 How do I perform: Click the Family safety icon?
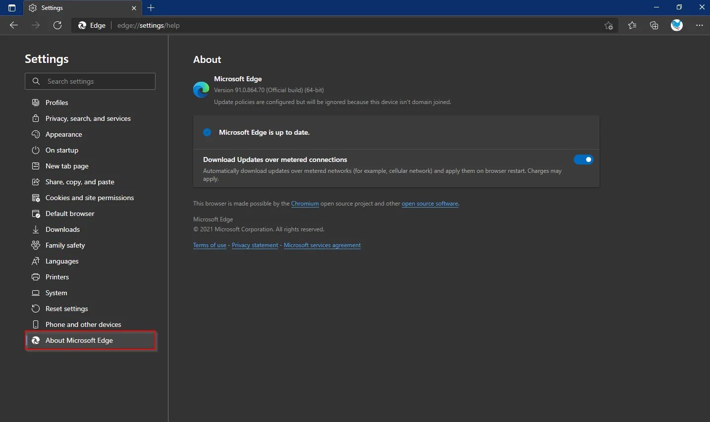tap(36, 245)
